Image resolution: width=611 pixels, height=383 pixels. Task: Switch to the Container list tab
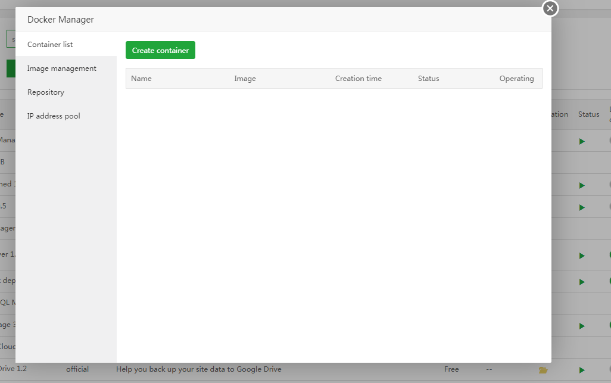tap(66, 45)
